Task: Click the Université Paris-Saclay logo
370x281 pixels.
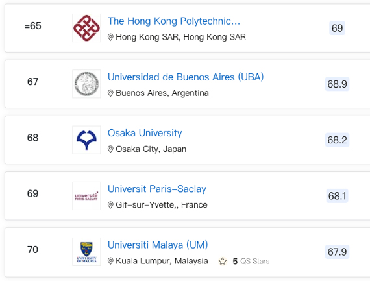Action: click(86, 196)
